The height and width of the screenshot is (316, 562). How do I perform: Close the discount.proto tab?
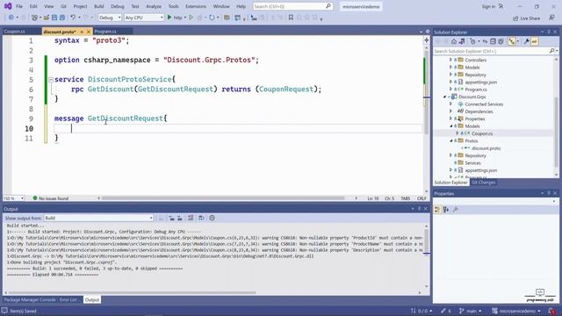pos(89,32)
